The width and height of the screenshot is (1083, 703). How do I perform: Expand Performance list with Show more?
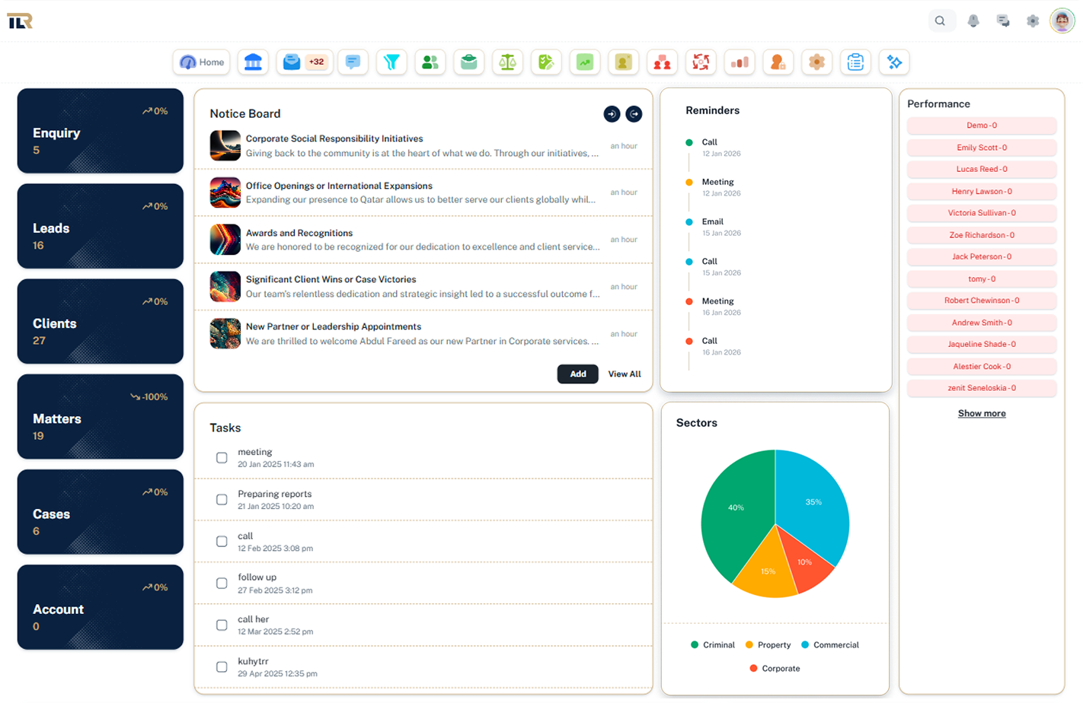click(982, 413)
